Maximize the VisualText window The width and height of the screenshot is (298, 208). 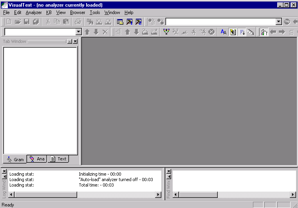(x=287, y=5)
